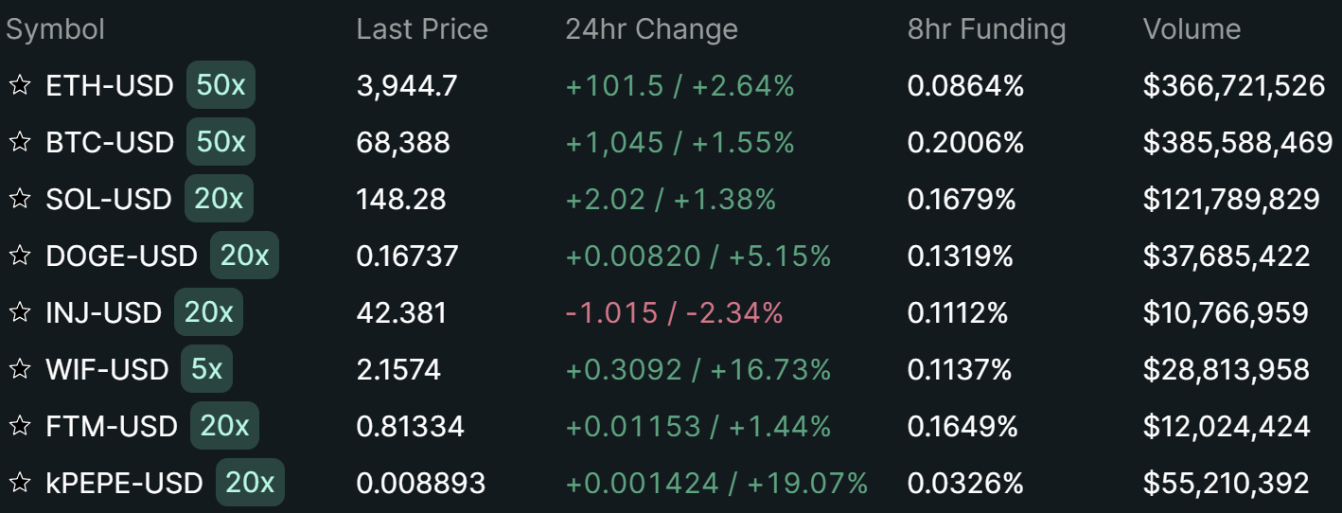Sort by the Symbol column header

pyautogui.click(x=55, y=29)
